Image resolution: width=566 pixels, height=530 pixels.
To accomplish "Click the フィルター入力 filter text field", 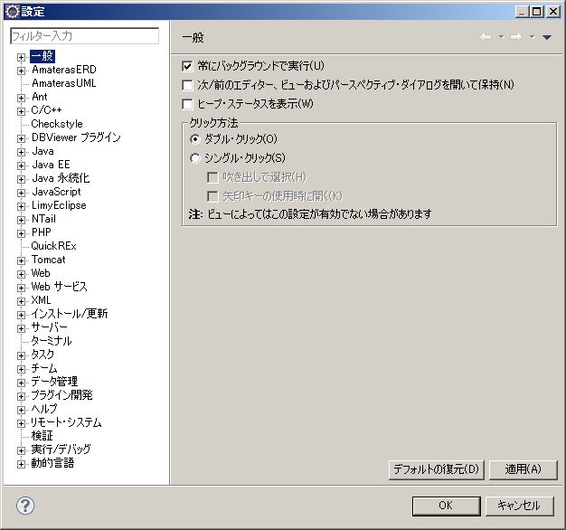I will [84, 36].
